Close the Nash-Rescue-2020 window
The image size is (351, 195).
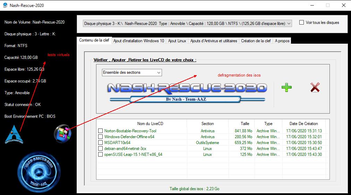click(344, 5)
